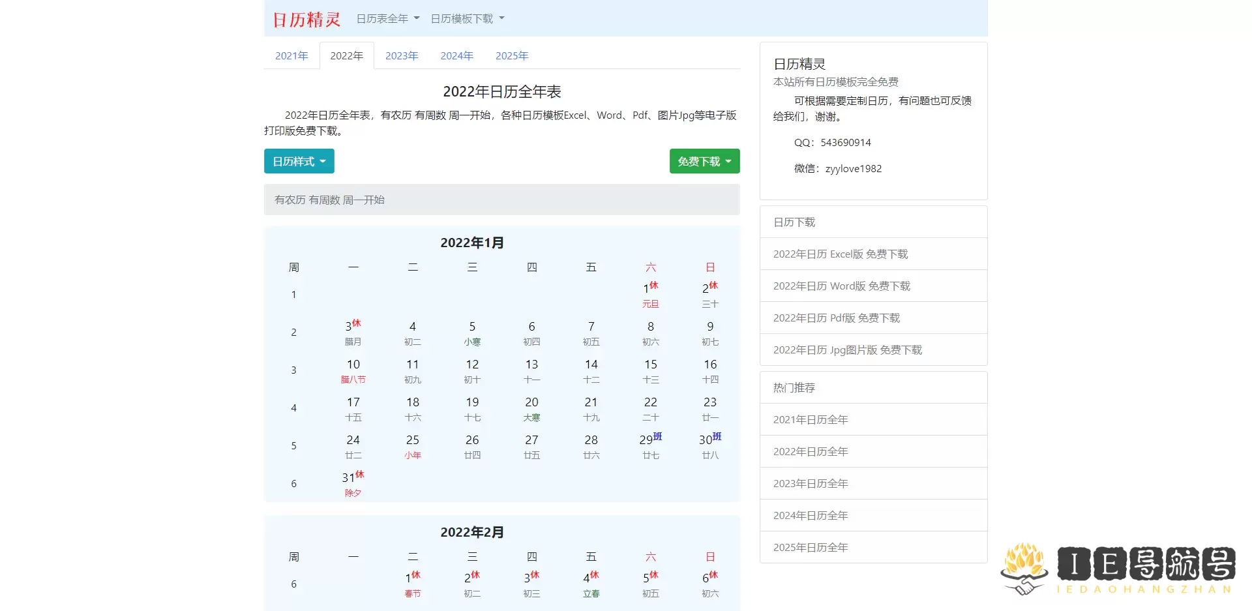The height and width of the screenshot is (611, 1252).
Task: Open the 日历表全年 dropdown menu
Action: (x=387, y=19)
